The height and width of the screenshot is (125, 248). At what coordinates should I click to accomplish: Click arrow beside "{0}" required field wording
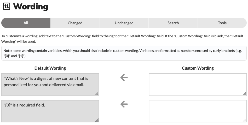(124, 104)
